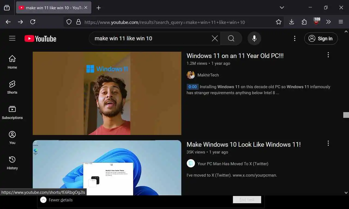Select the '35K views' text
This screenshot has height=209, width=349.
pos(196,152)
